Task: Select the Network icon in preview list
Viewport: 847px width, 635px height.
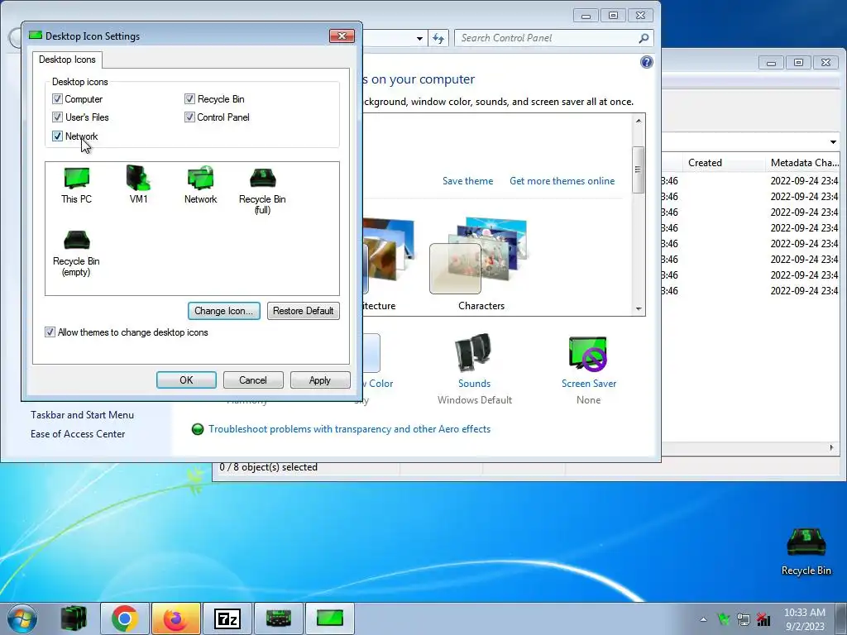Action: (200, 185)
